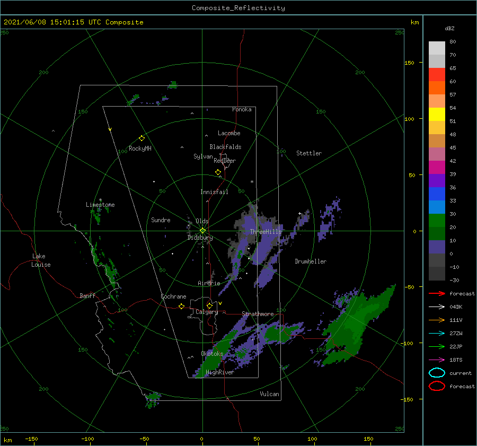Image resolution: width=477 pixels, height=446 pixels.
Task: Click the Blackfalds city label
Action: click(225, 147)
